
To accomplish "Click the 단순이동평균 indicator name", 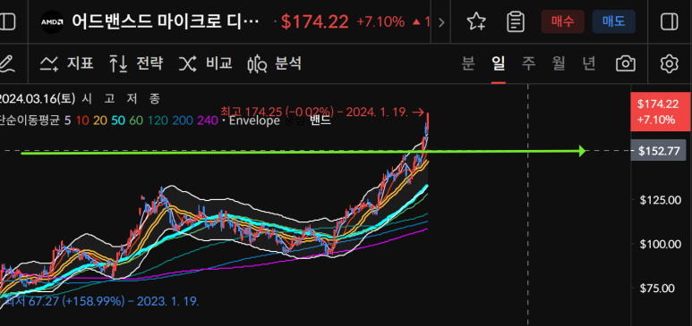I will click(30, 121).
